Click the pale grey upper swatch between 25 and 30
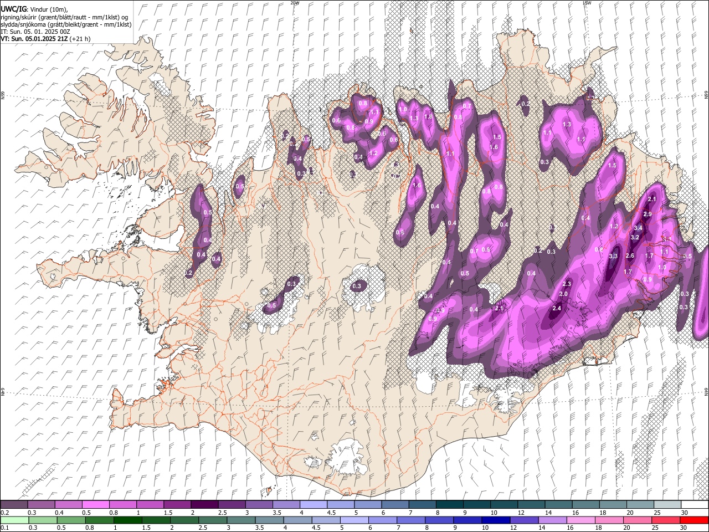This screenshot has height=532, width=709. click(x=667, y=504)
